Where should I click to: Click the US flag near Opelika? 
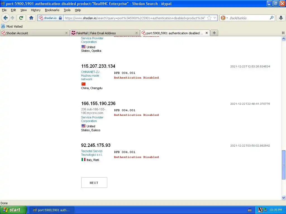pyautogui.click(x=83, y=47)
